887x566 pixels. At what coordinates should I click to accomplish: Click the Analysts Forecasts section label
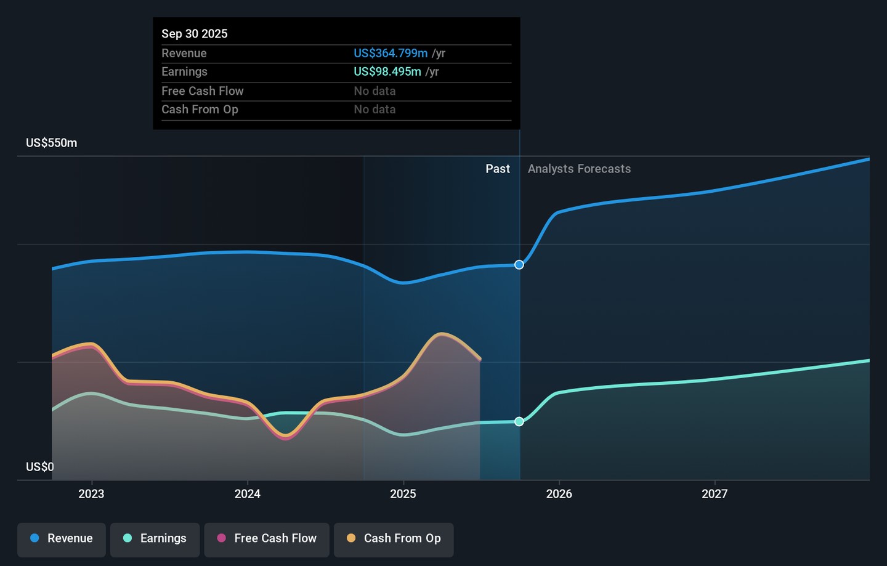[x=579, y=169]
